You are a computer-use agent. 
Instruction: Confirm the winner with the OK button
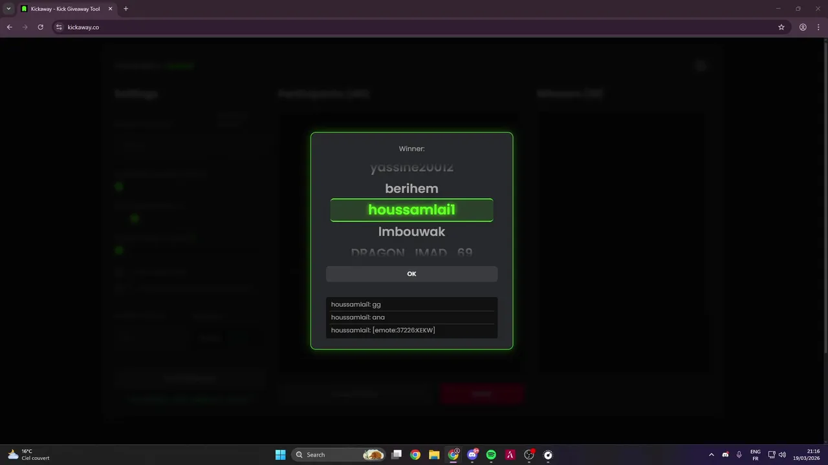pos(411,274)
